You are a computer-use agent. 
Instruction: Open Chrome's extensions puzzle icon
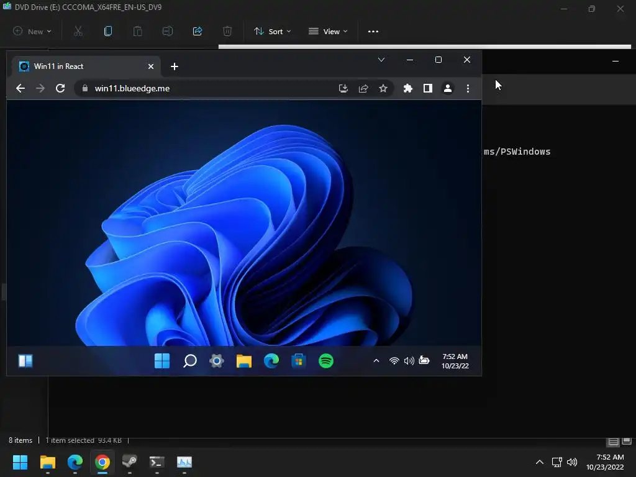pyautogui.click(x=407, y=88)
